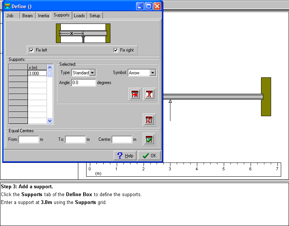This screenshot has height=226, width=289.
Task: Toggle the Fix right checkbox
Action: pyautogui.click(x=116, y=50)
